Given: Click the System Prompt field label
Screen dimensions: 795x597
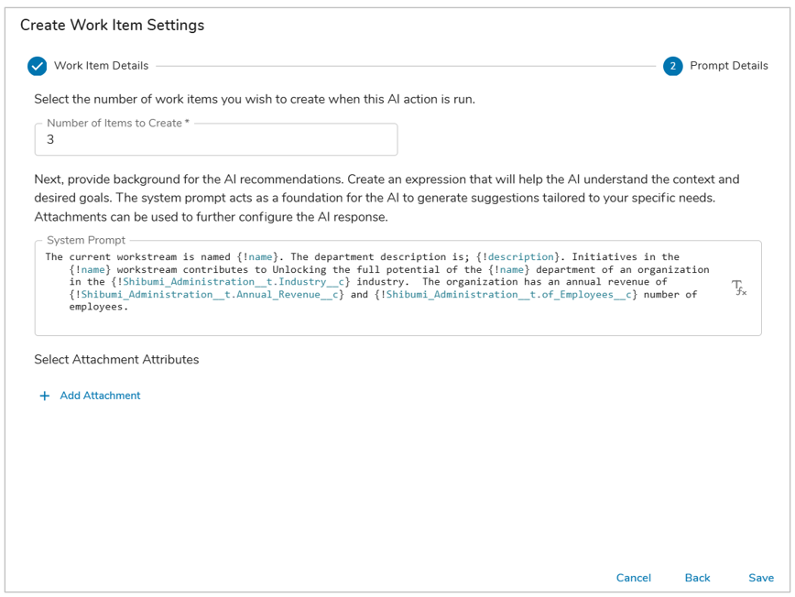Looking at the screenshot, I should [86, 240].
